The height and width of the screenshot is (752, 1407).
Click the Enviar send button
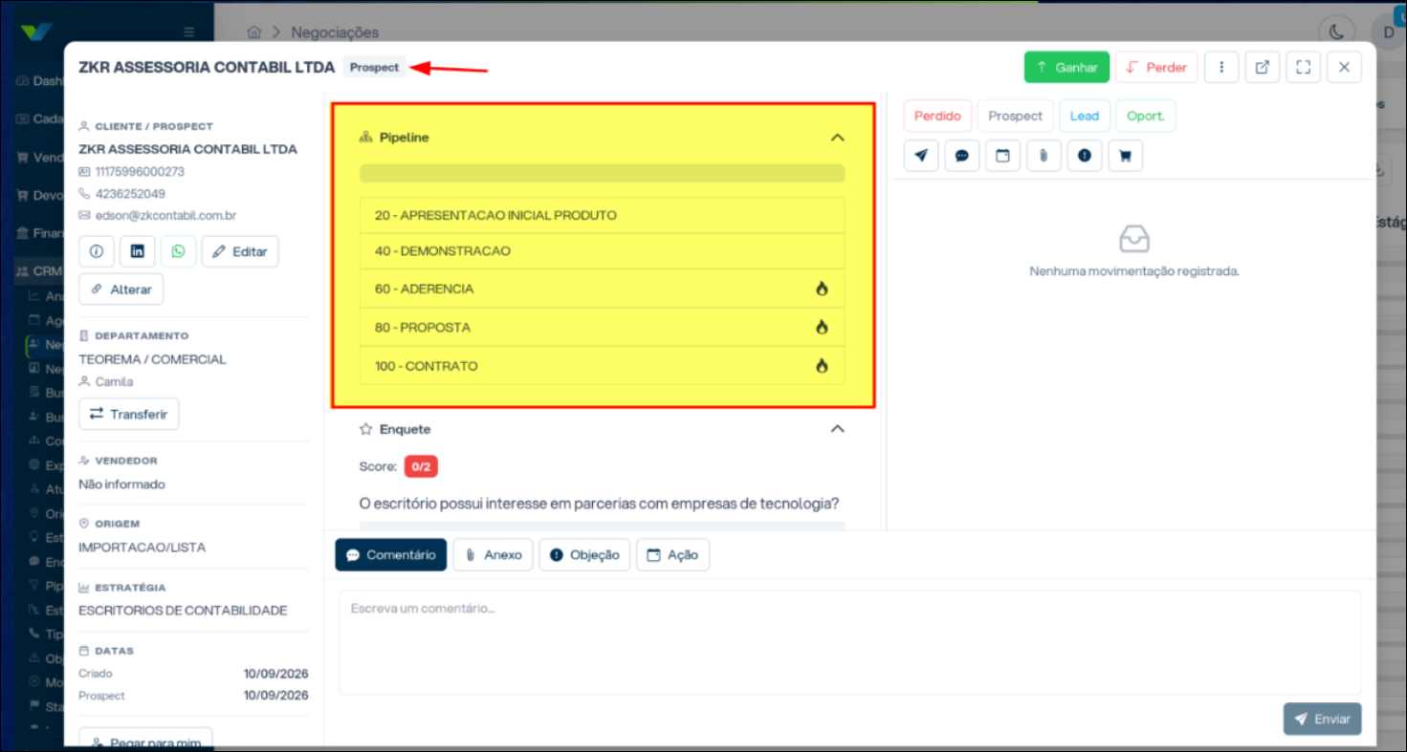(1322, 720)
